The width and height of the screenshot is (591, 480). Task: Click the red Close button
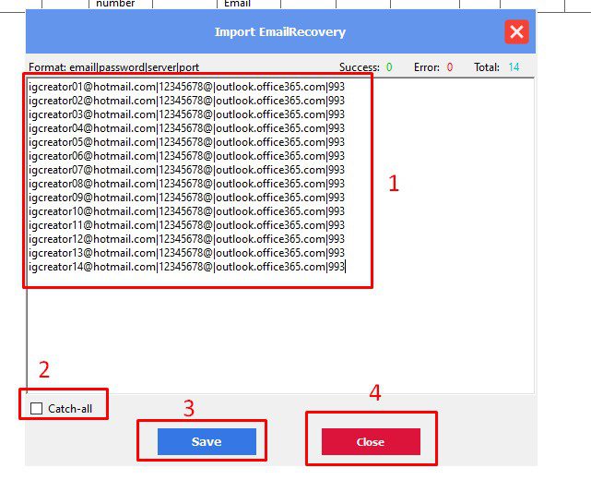pos(371,441)
